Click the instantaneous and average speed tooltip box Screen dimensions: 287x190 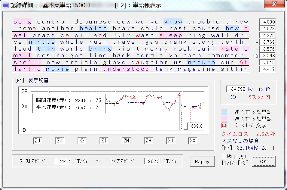click(x=69, y=103)
